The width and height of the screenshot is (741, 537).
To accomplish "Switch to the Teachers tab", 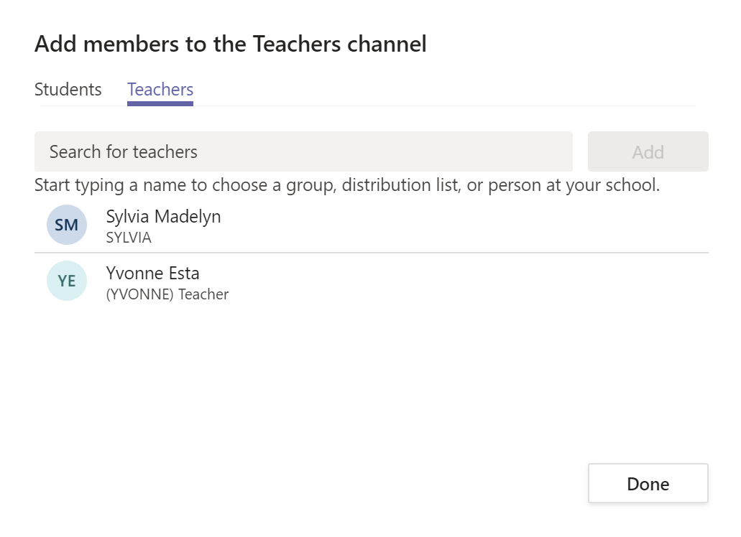I will 160,89.
